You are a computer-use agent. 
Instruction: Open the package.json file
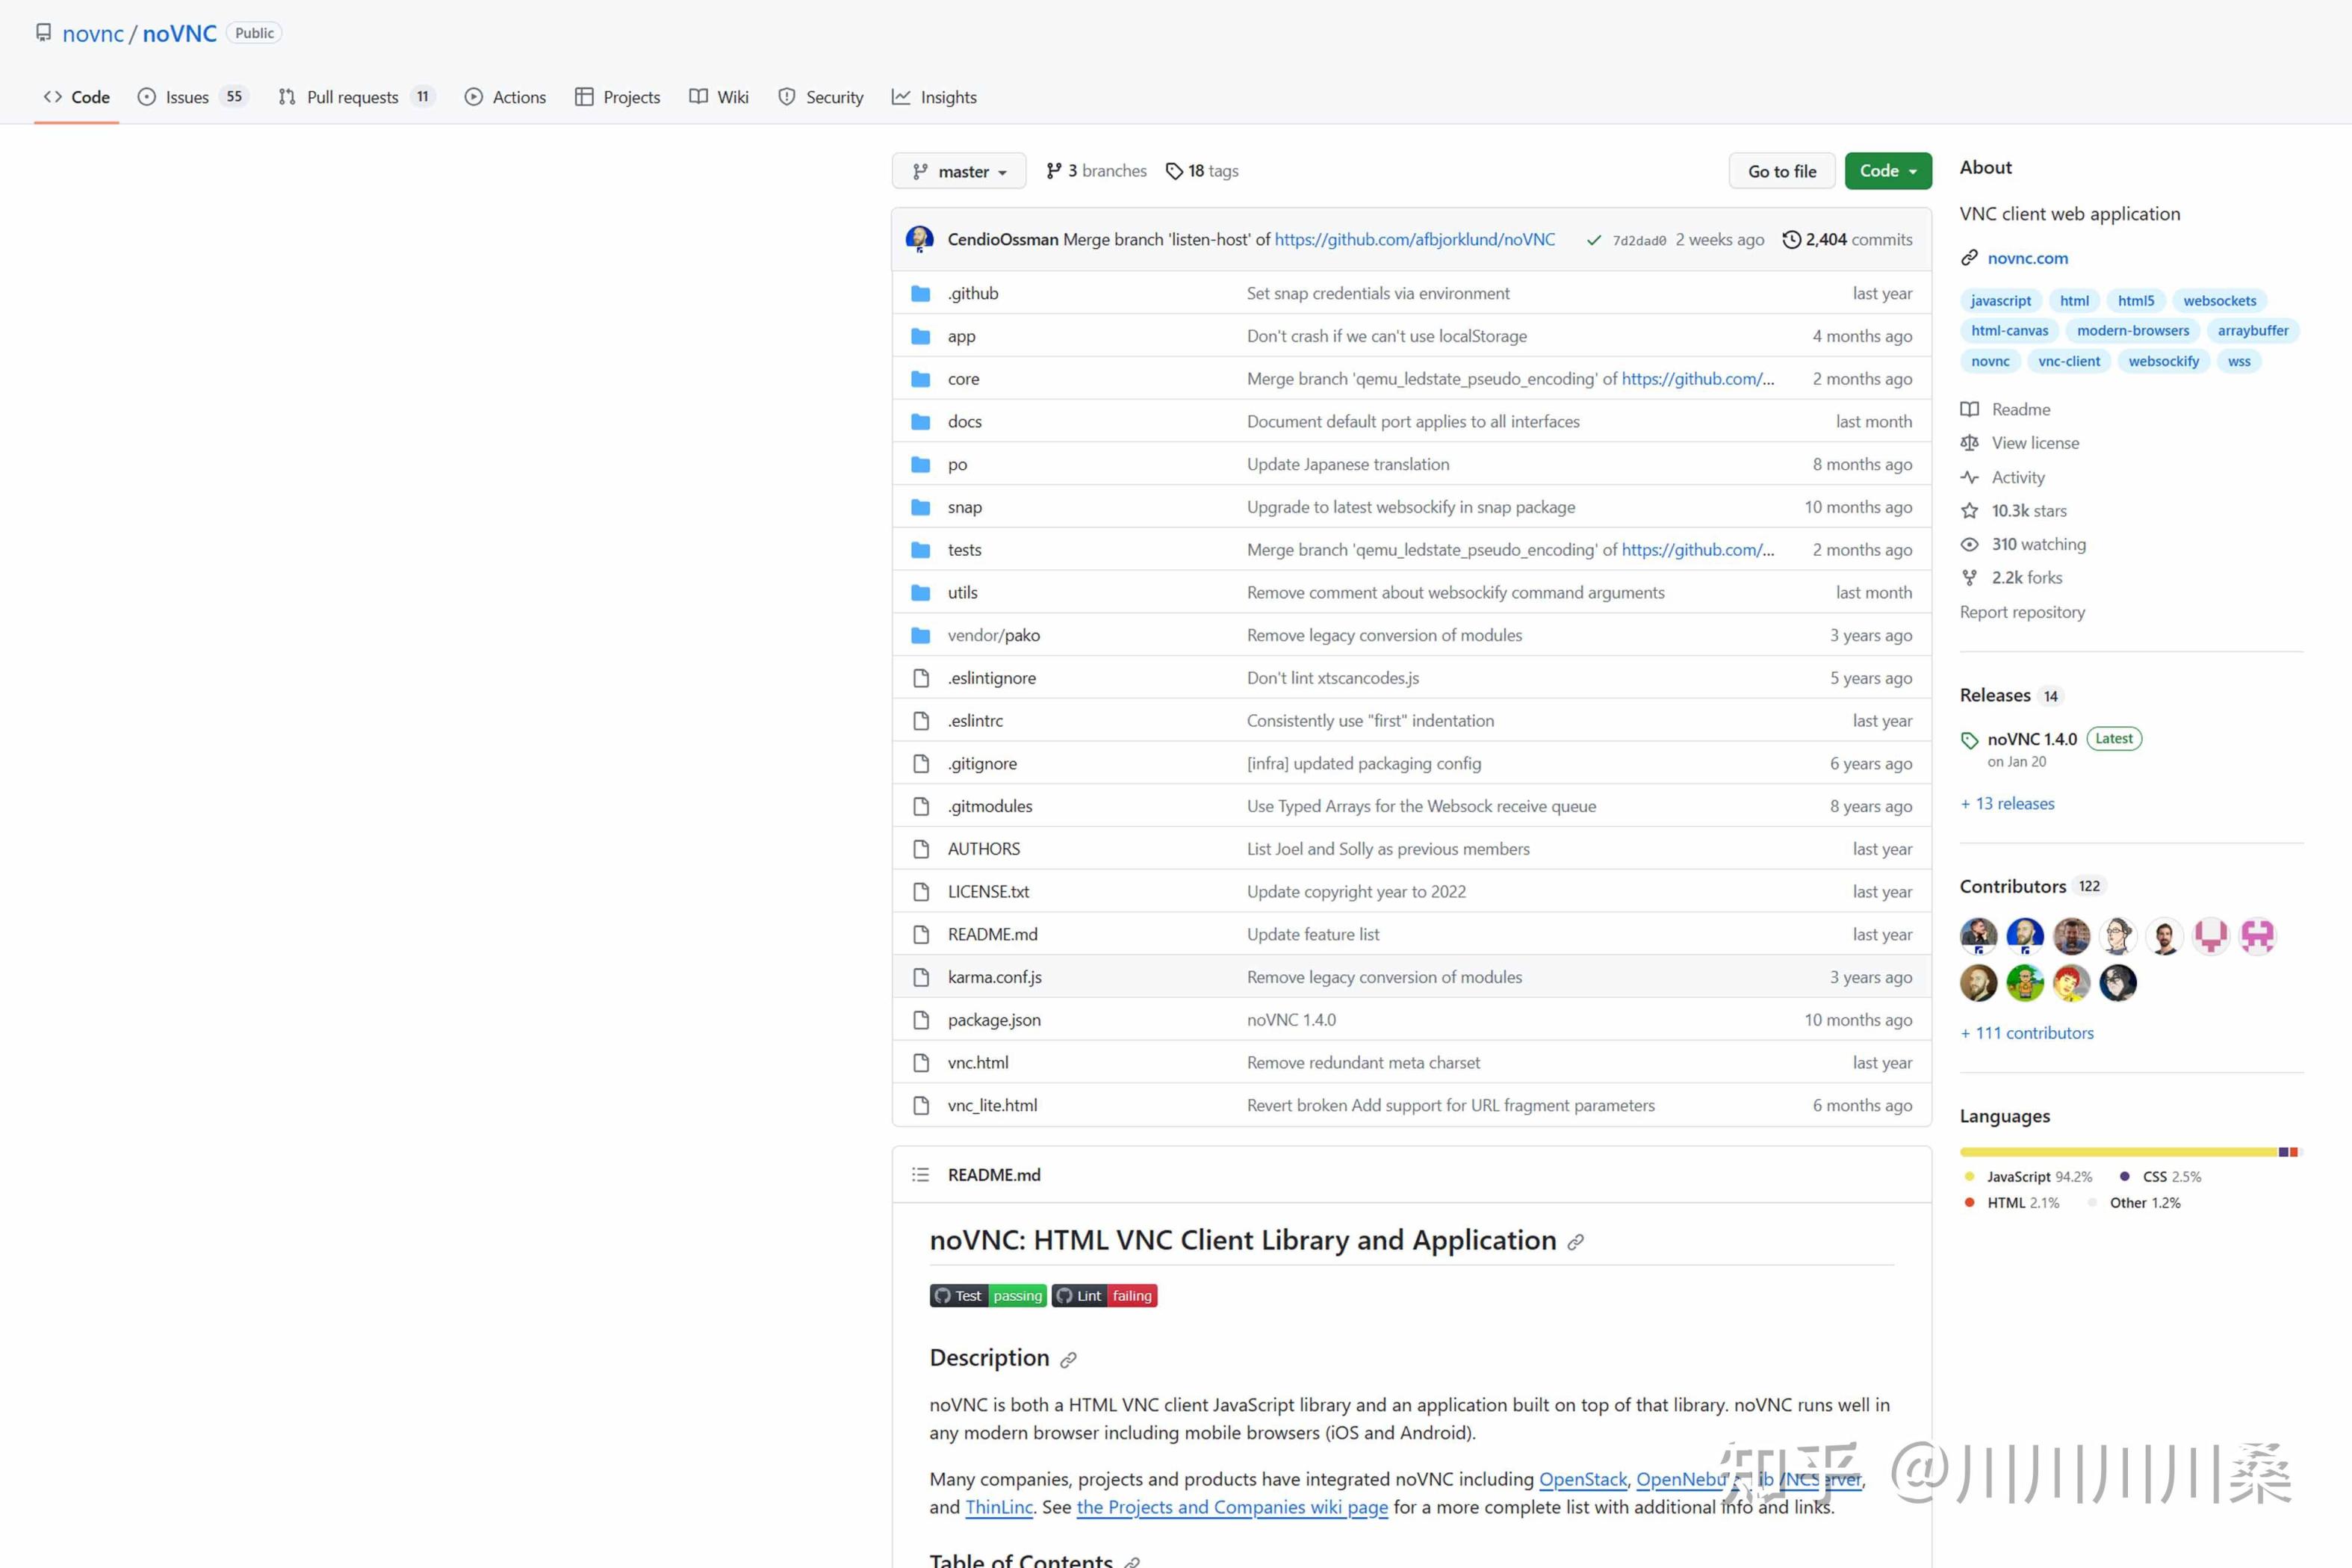click(x=993, y=1020)
